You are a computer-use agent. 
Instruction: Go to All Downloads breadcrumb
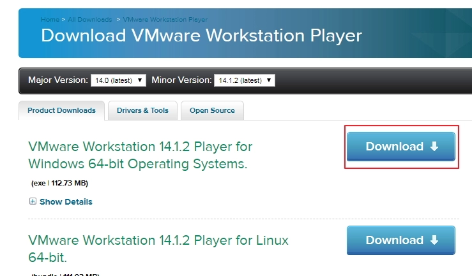click(89, 20)
